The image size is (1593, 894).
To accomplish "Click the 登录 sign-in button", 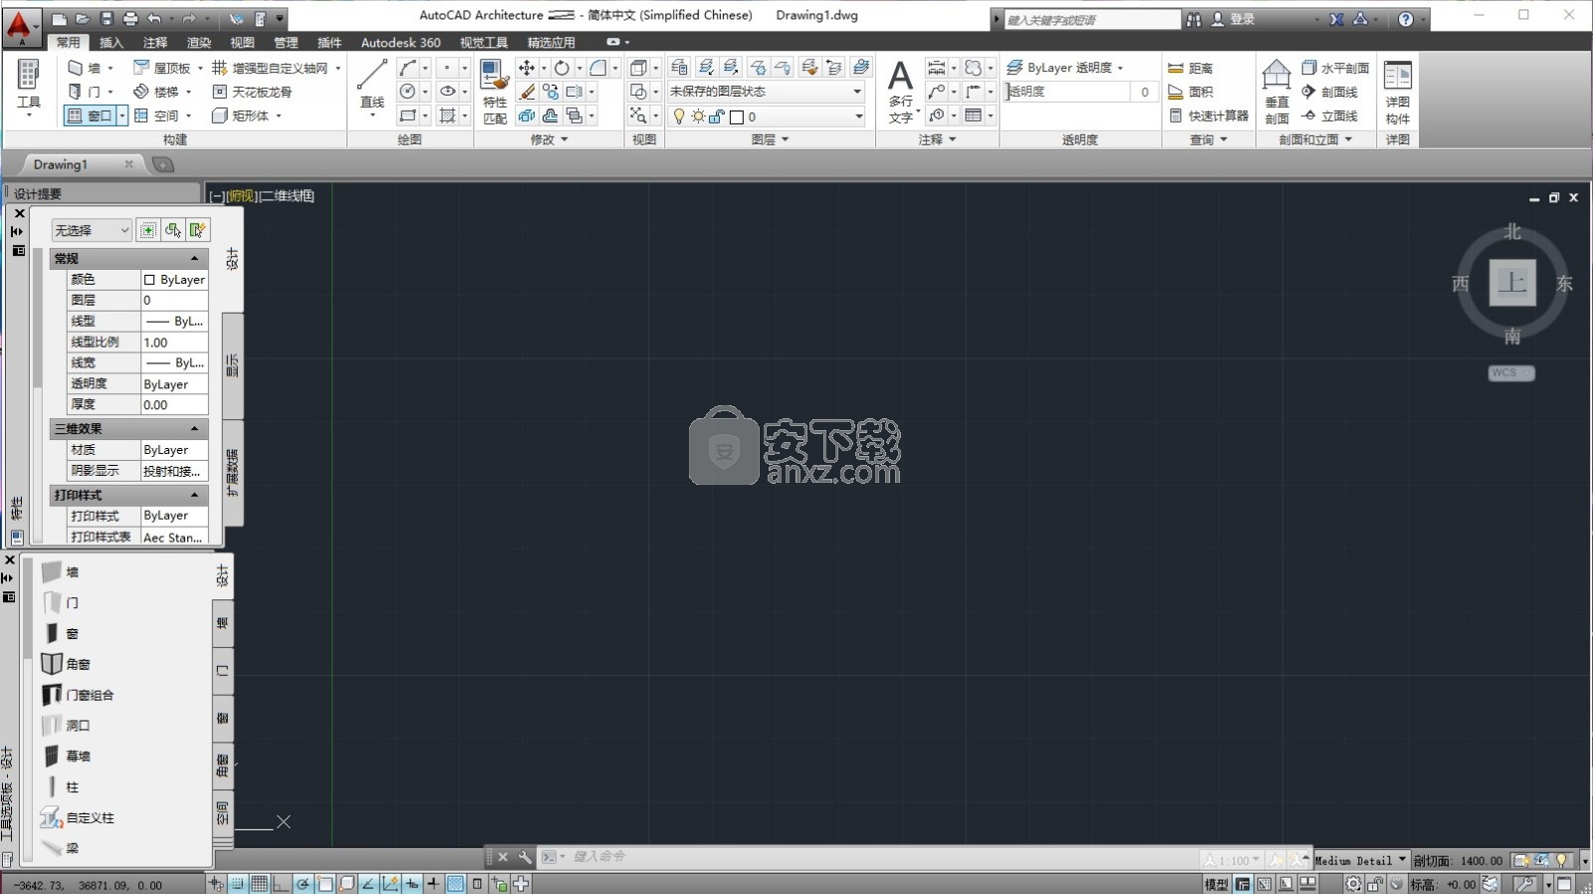I will tap(1233, 19).
